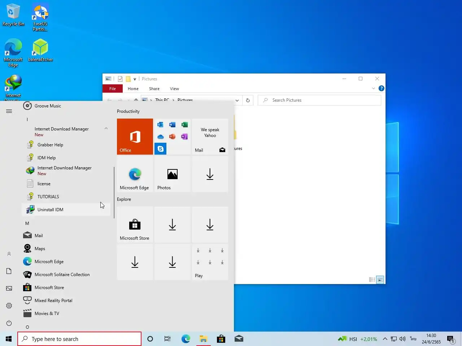Open the Mail live tile
The image size is (462, 346).
click(210, 137)
